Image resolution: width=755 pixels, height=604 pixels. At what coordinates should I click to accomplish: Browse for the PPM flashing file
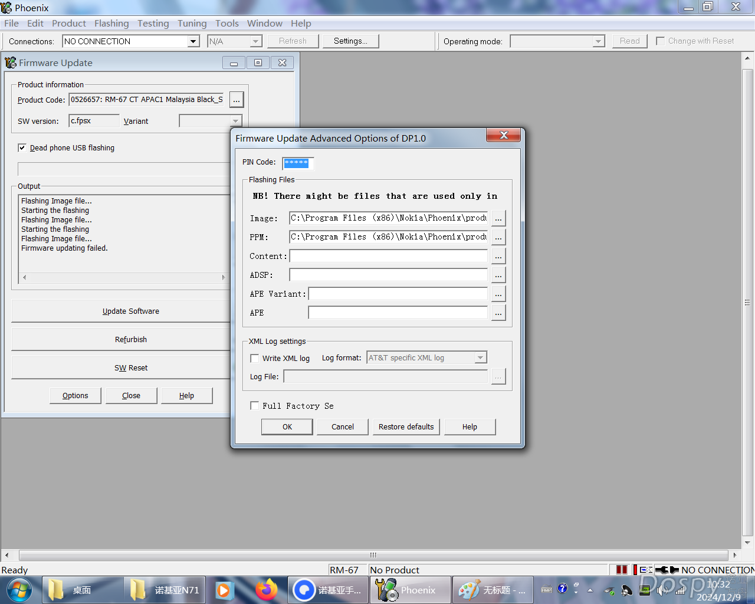point(498,237)
